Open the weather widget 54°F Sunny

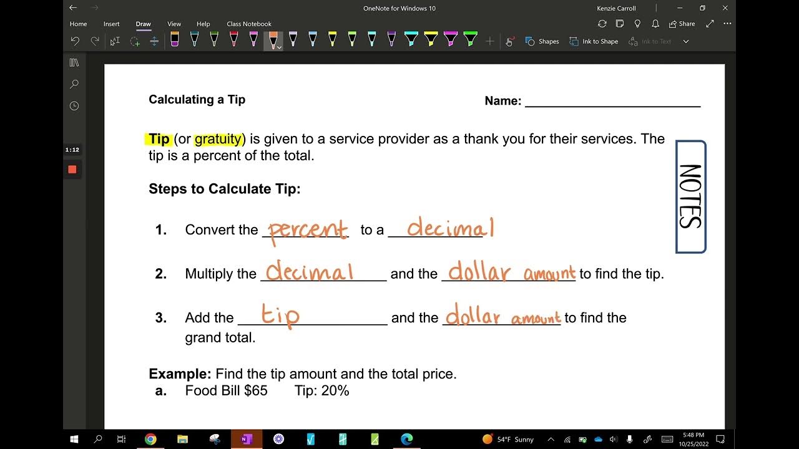point(508,439)
